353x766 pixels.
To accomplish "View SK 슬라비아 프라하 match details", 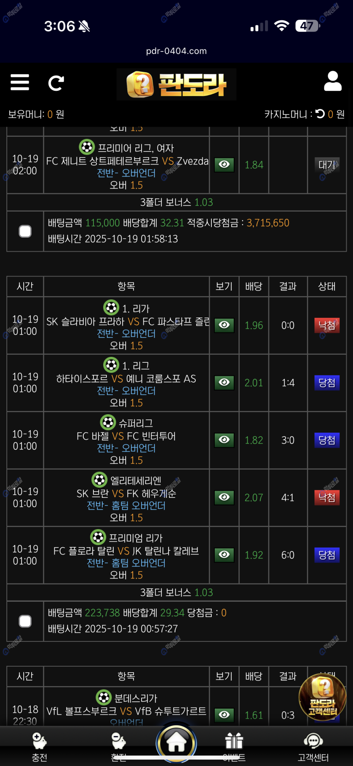I will (224, 325).
